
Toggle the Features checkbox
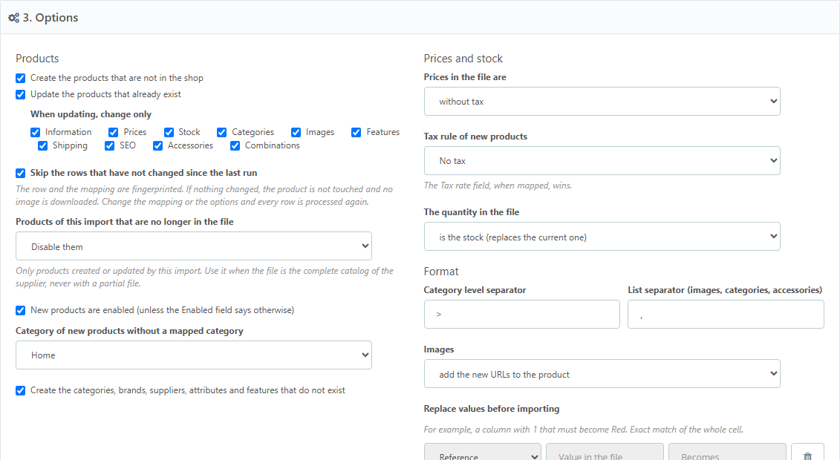[356, 132]
